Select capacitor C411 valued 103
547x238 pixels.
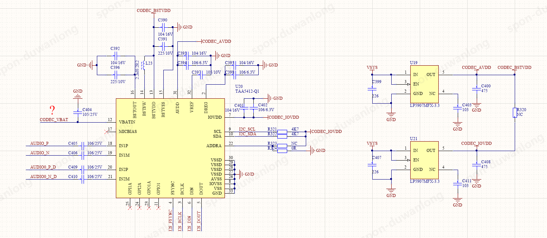pos(458,184)
